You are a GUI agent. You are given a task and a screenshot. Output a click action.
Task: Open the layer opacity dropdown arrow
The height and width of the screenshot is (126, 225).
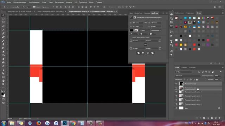[x=220, y=76]
